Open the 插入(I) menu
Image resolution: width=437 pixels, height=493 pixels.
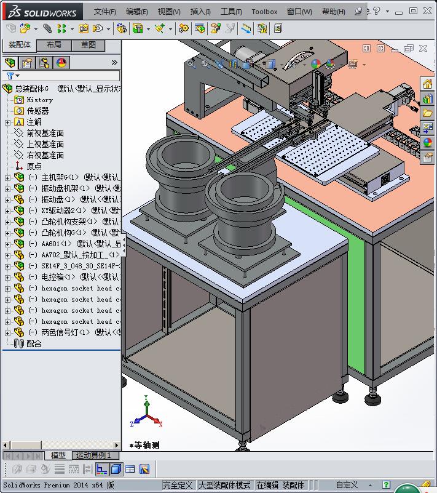[200, 12]
